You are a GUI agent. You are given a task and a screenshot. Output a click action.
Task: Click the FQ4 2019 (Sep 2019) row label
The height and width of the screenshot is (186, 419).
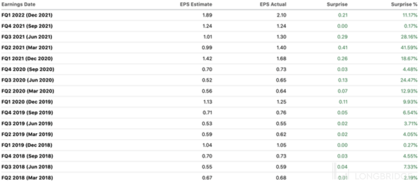[27, 113]
